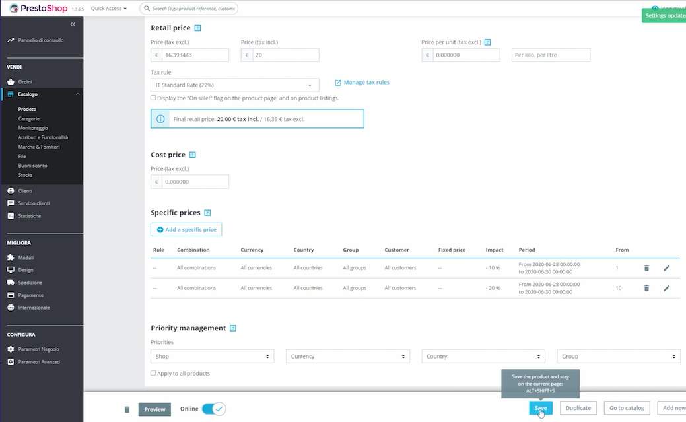Open Categorie in the Catalogo submenu
Viewport: 686px width, 422px height.
[x=29, y=119]
